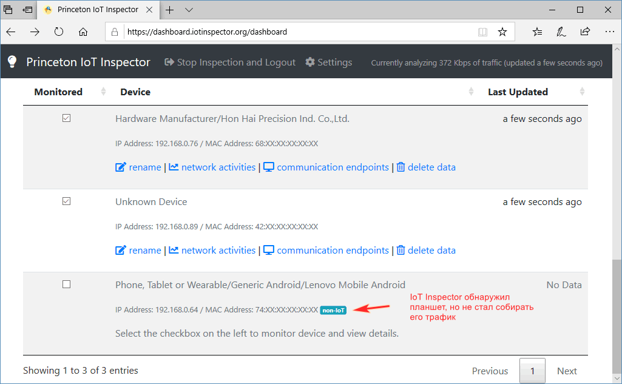Go to Previous page of entries

click(x=490, y=371)
